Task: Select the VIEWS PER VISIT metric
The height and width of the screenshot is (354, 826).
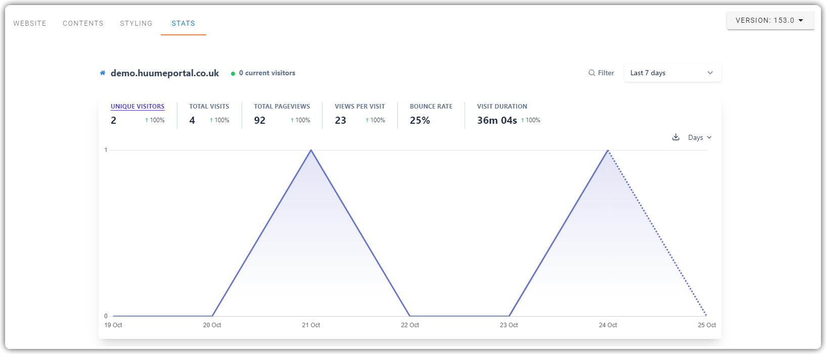Action: pyautogui.click(x=360, y=107)
